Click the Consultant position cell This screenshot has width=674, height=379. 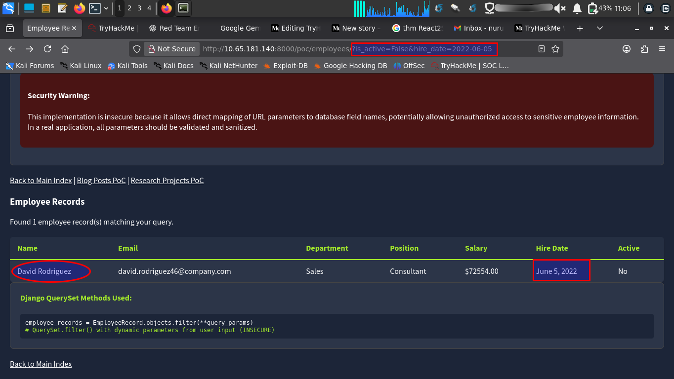tap(408, 271)
